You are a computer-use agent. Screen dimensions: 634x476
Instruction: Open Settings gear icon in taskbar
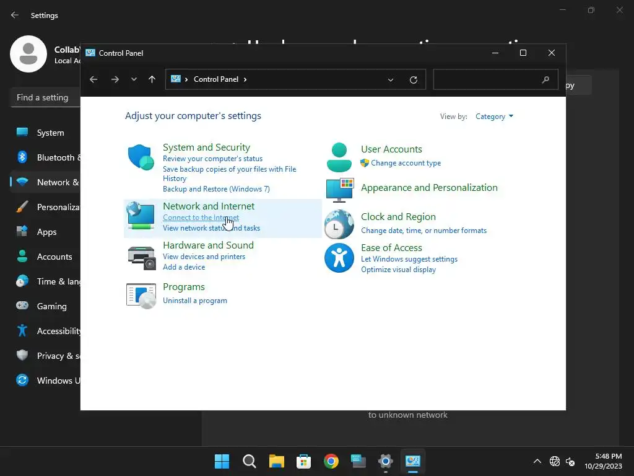(385, 461)
